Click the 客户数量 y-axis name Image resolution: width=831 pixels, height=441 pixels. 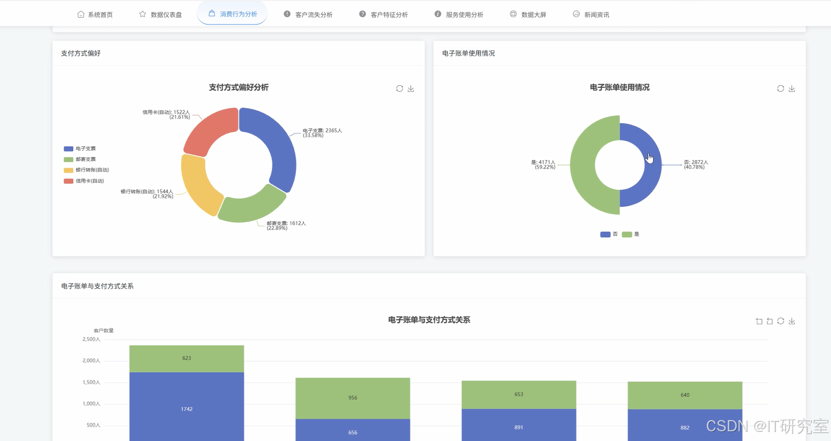click(103, 331)
